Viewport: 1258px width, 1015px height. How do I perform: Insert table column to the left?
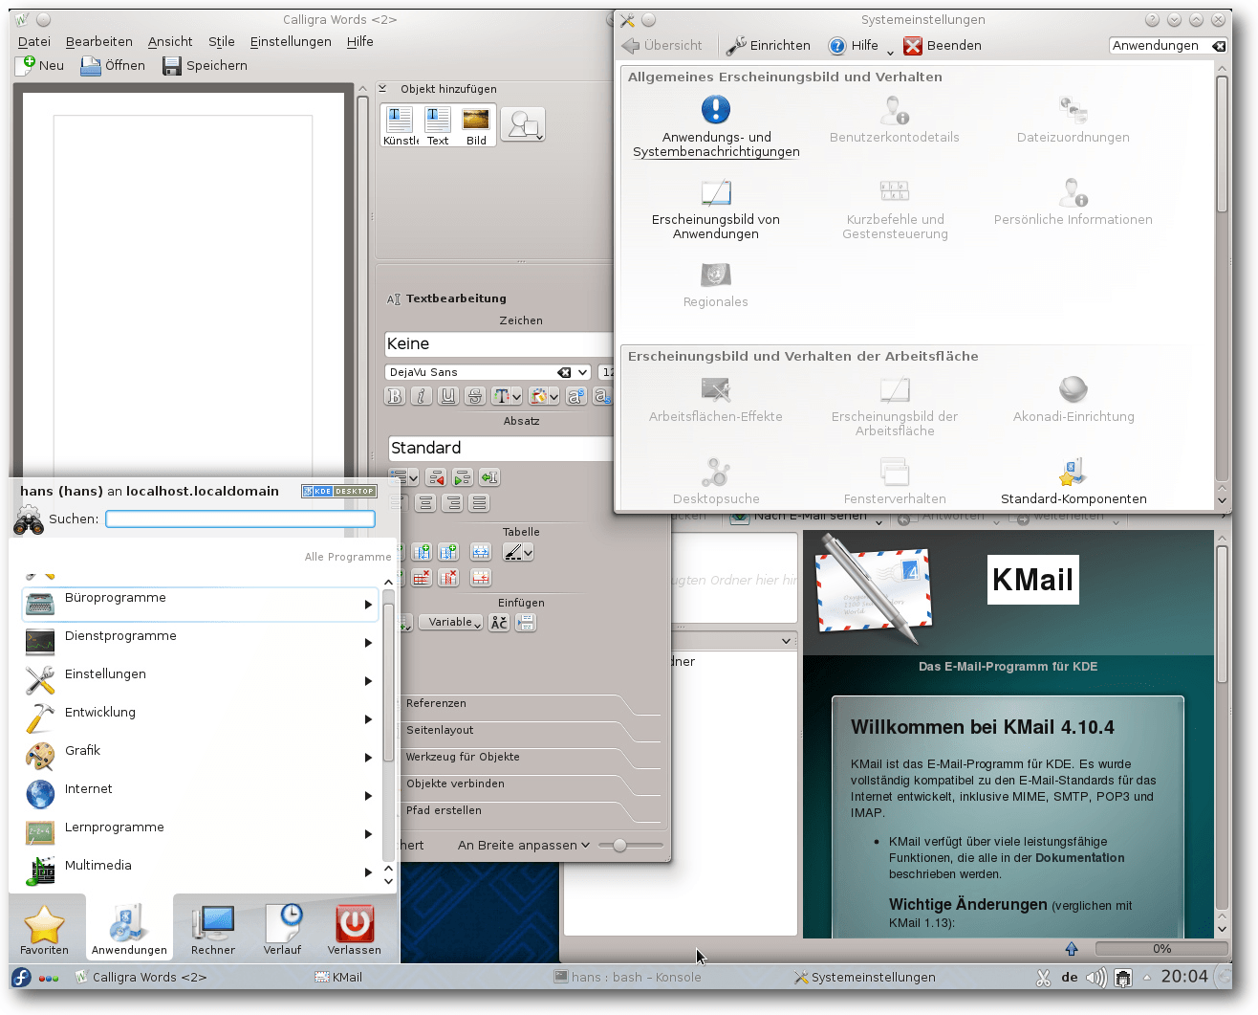point(422,552)
